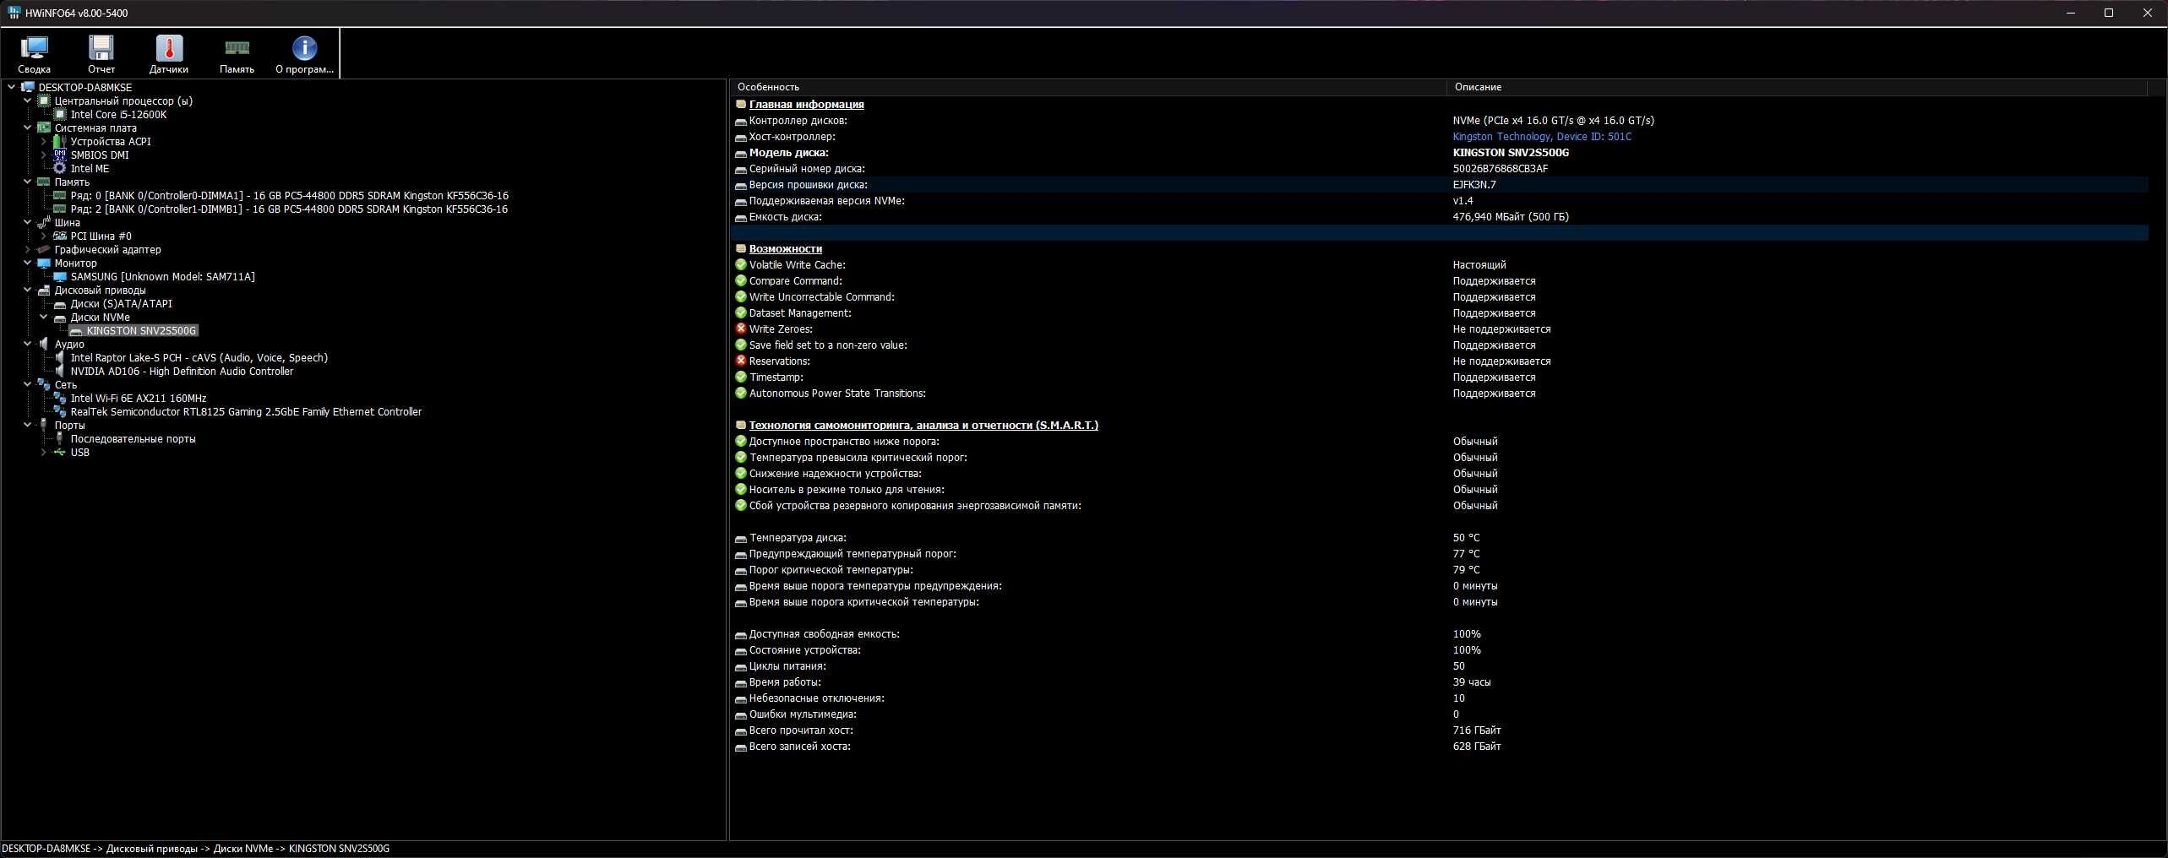This screenshot has height=858, width=2168.
Task: Click the Дисковый приводы drive icon
Action: tap(44, 290)
